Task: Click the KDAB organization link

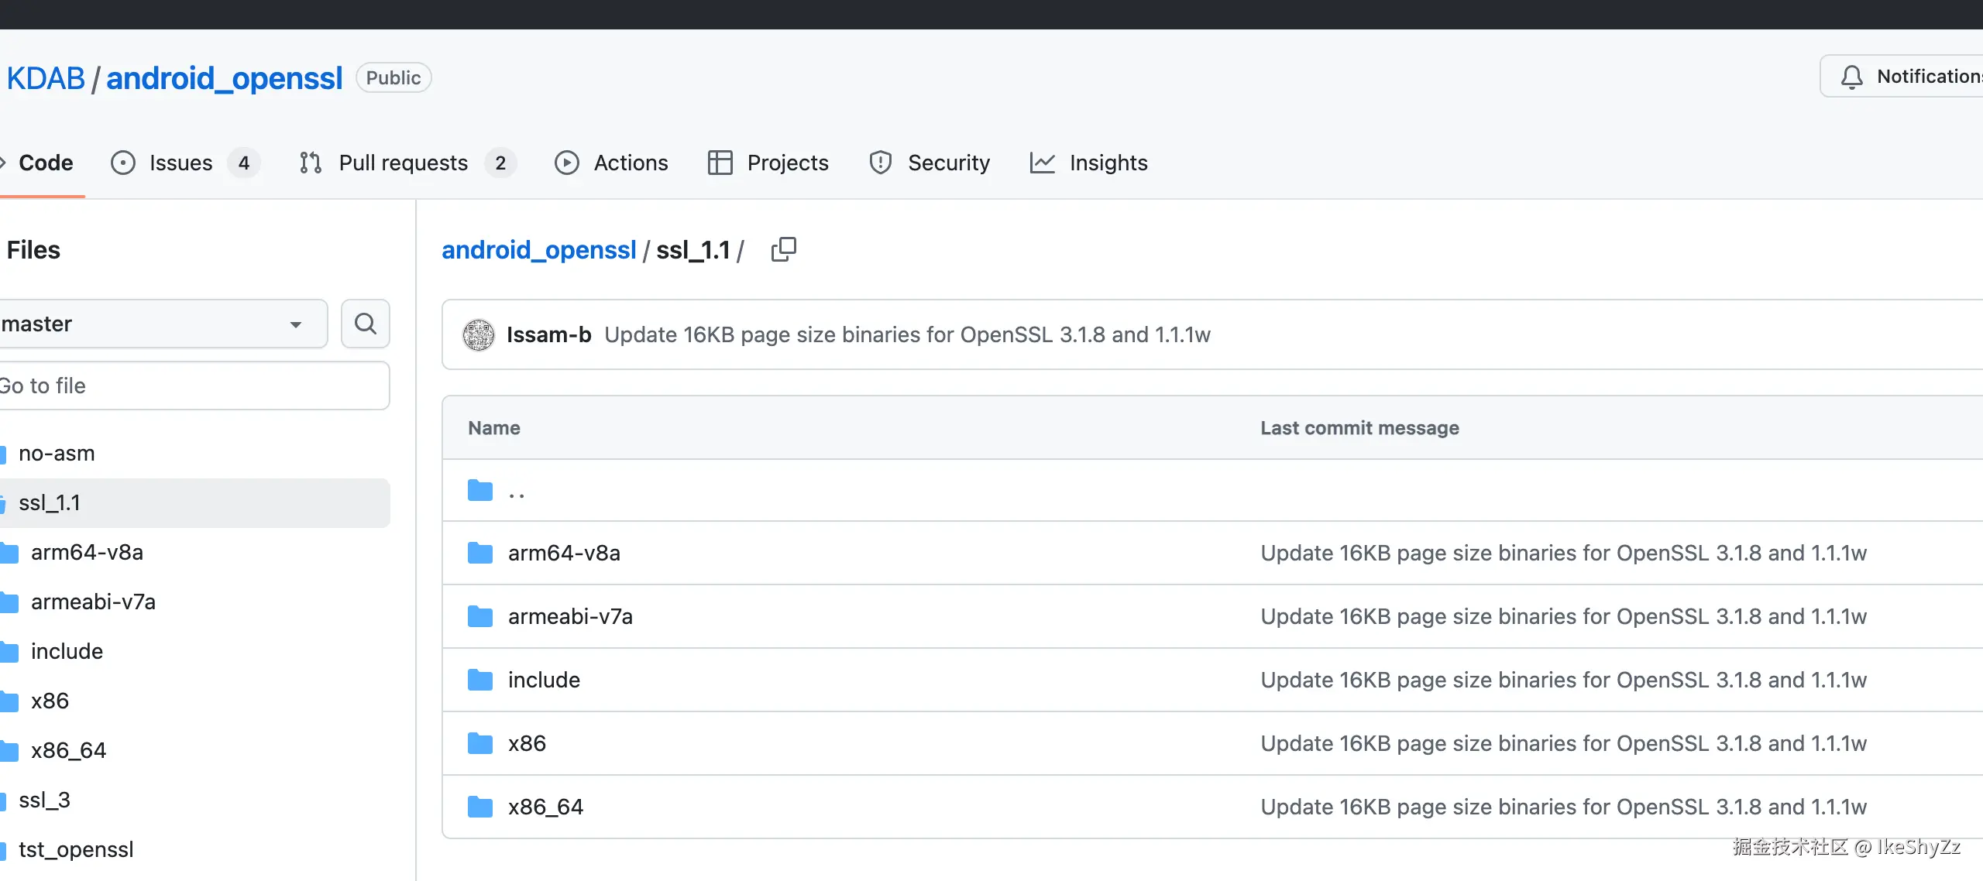Action: [x=46, y=78]
